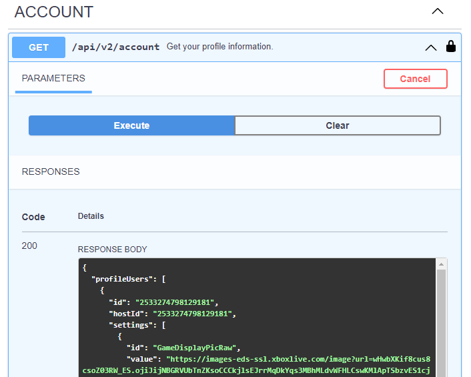This screenshot has height=377, width=471.
Task: Collapse the /api/v2/account operation chevron
Action: tap(431, 48)
